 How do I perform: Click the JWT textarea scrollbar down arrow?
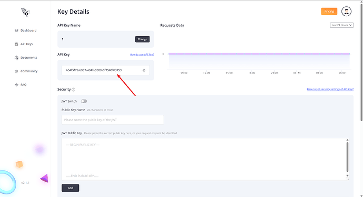pyautogui.click(x=347, y=176)
